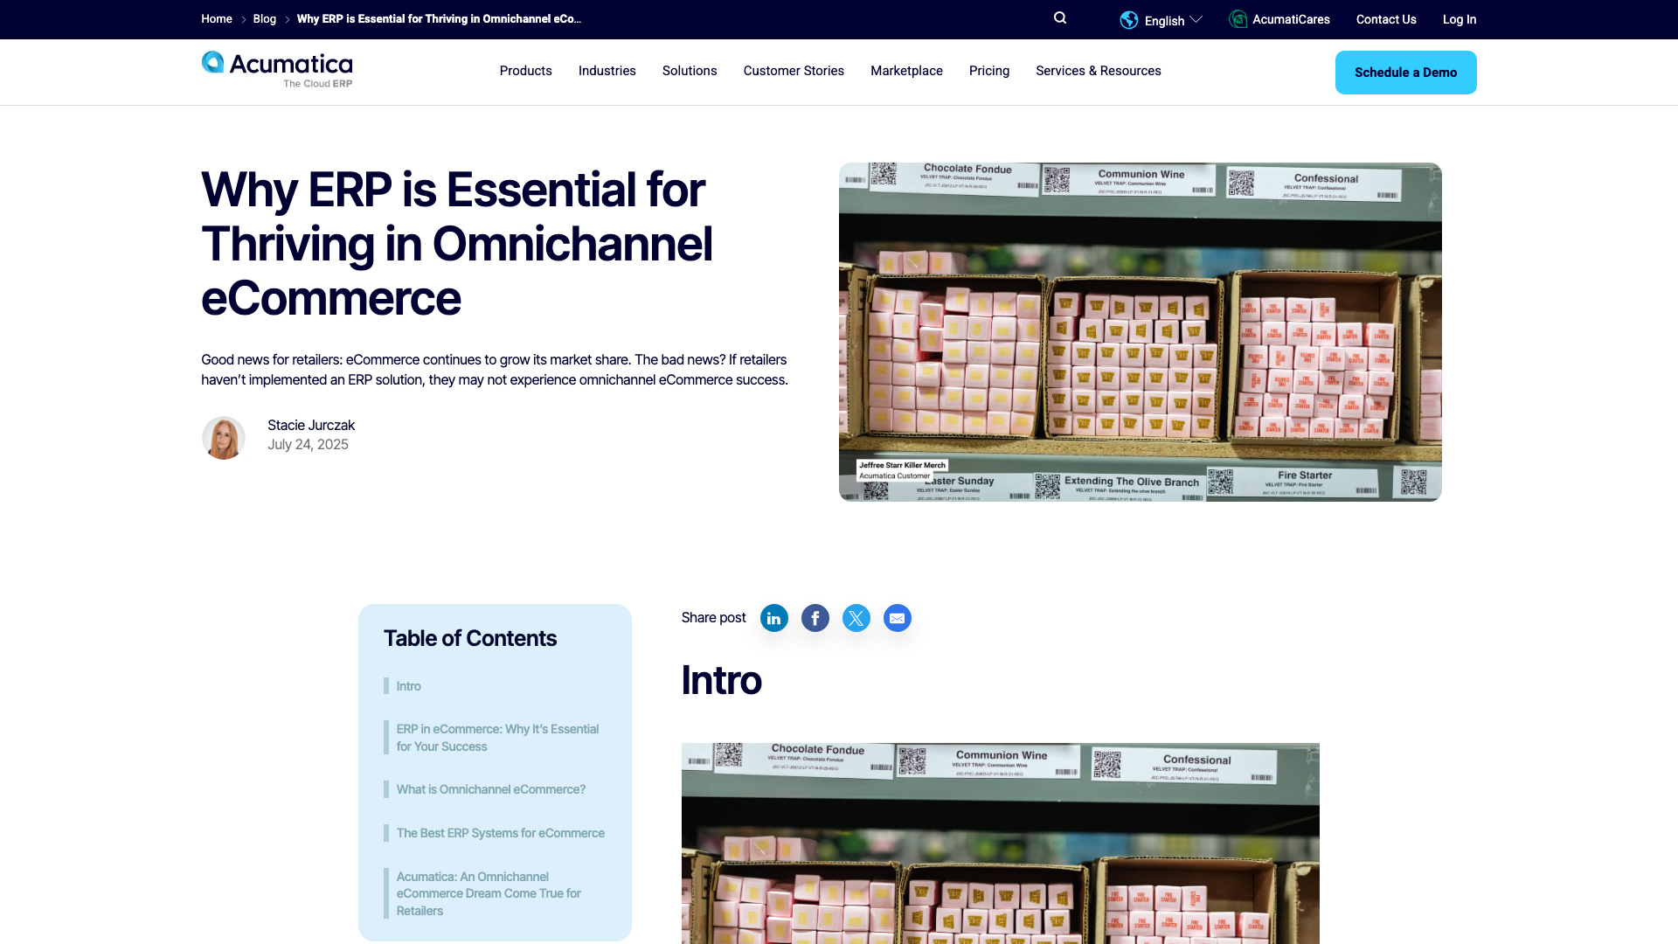Open the Pricing page
1678x944 pixels.
click(x=989, y=71)
